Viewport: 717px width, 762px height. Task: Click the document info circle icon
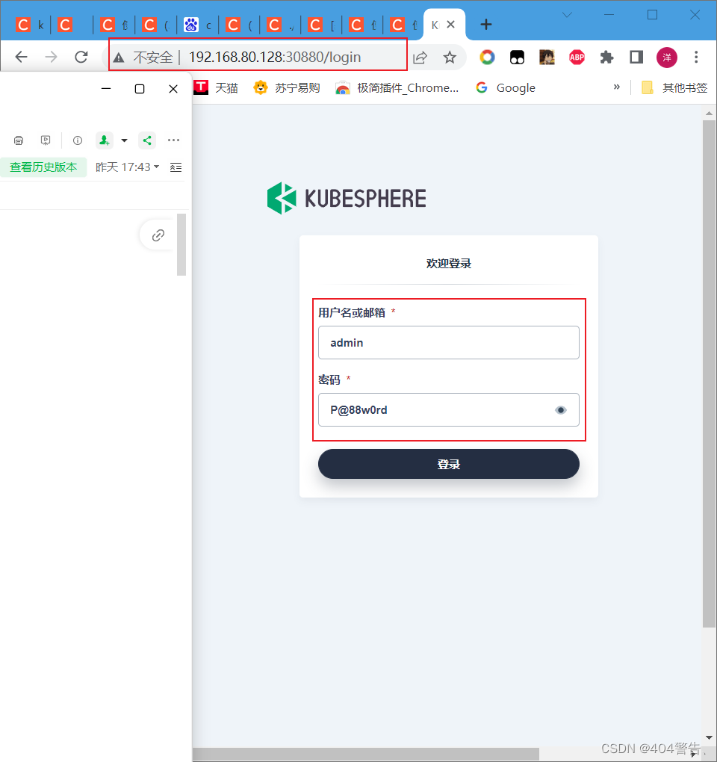click(78, 140)
